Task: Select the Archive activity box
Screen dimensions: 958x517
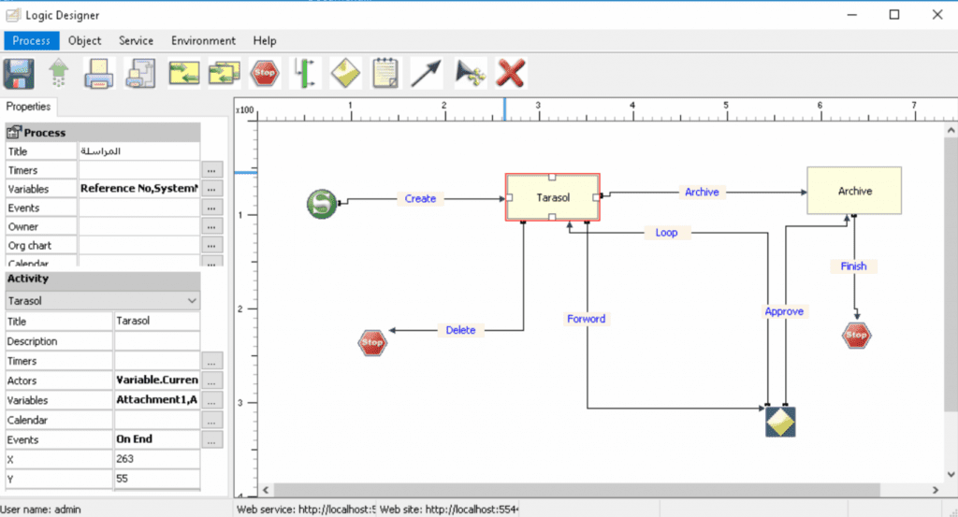Action: [853, 192]
